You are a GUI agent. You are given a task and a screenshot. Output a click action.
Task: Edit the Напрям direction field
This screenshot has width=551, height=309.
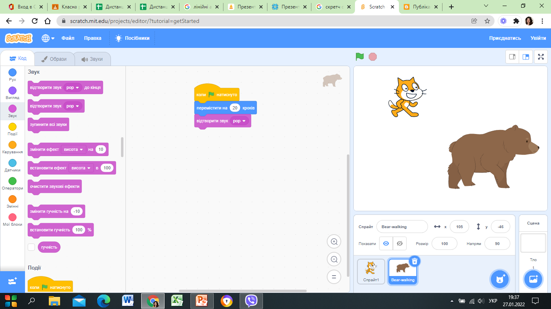pyautogui.click(x=497, y=243)
